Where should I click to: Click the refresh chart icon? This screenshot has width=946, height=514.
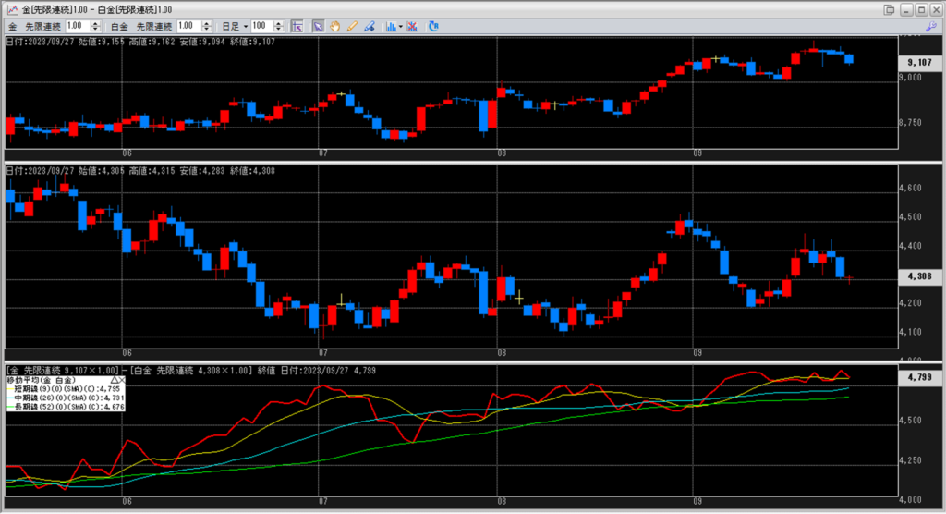click(x=434, y=27)
